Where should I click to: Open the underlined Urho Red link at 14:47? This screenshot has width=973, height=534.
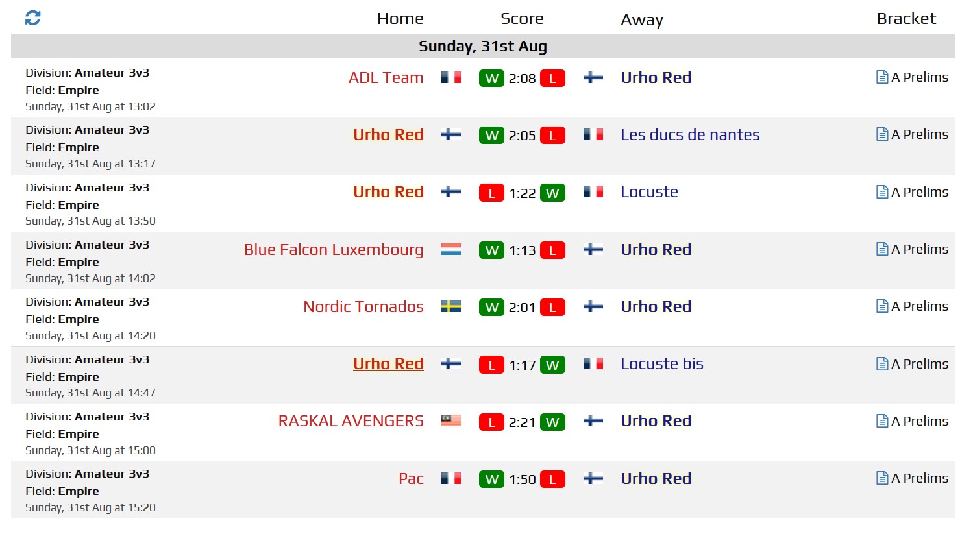pos(388,364)
